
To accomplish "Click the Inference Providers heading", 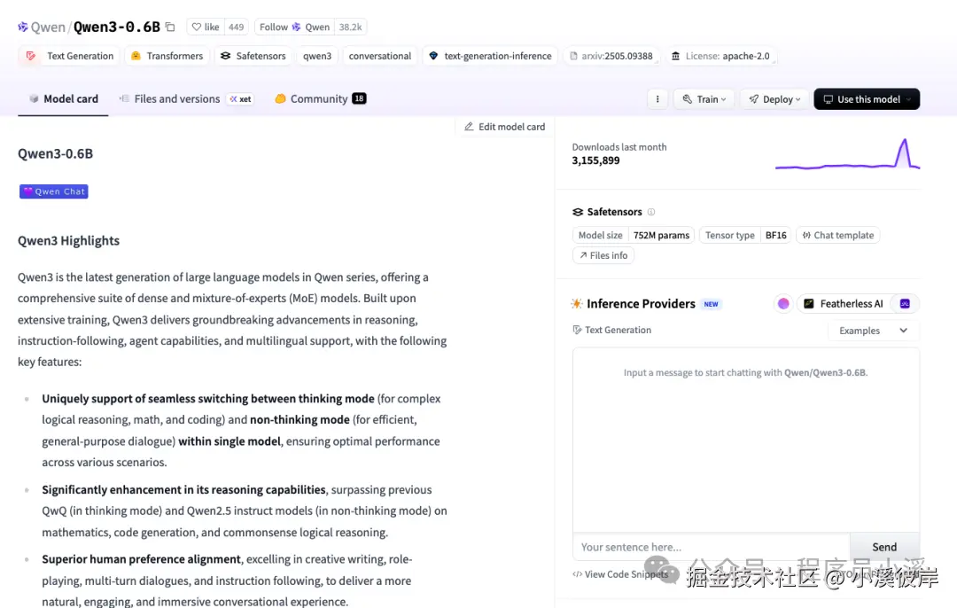I will [x=641, y=303].
